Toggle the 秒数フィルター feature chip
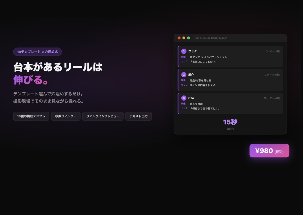 pos(66,116)
